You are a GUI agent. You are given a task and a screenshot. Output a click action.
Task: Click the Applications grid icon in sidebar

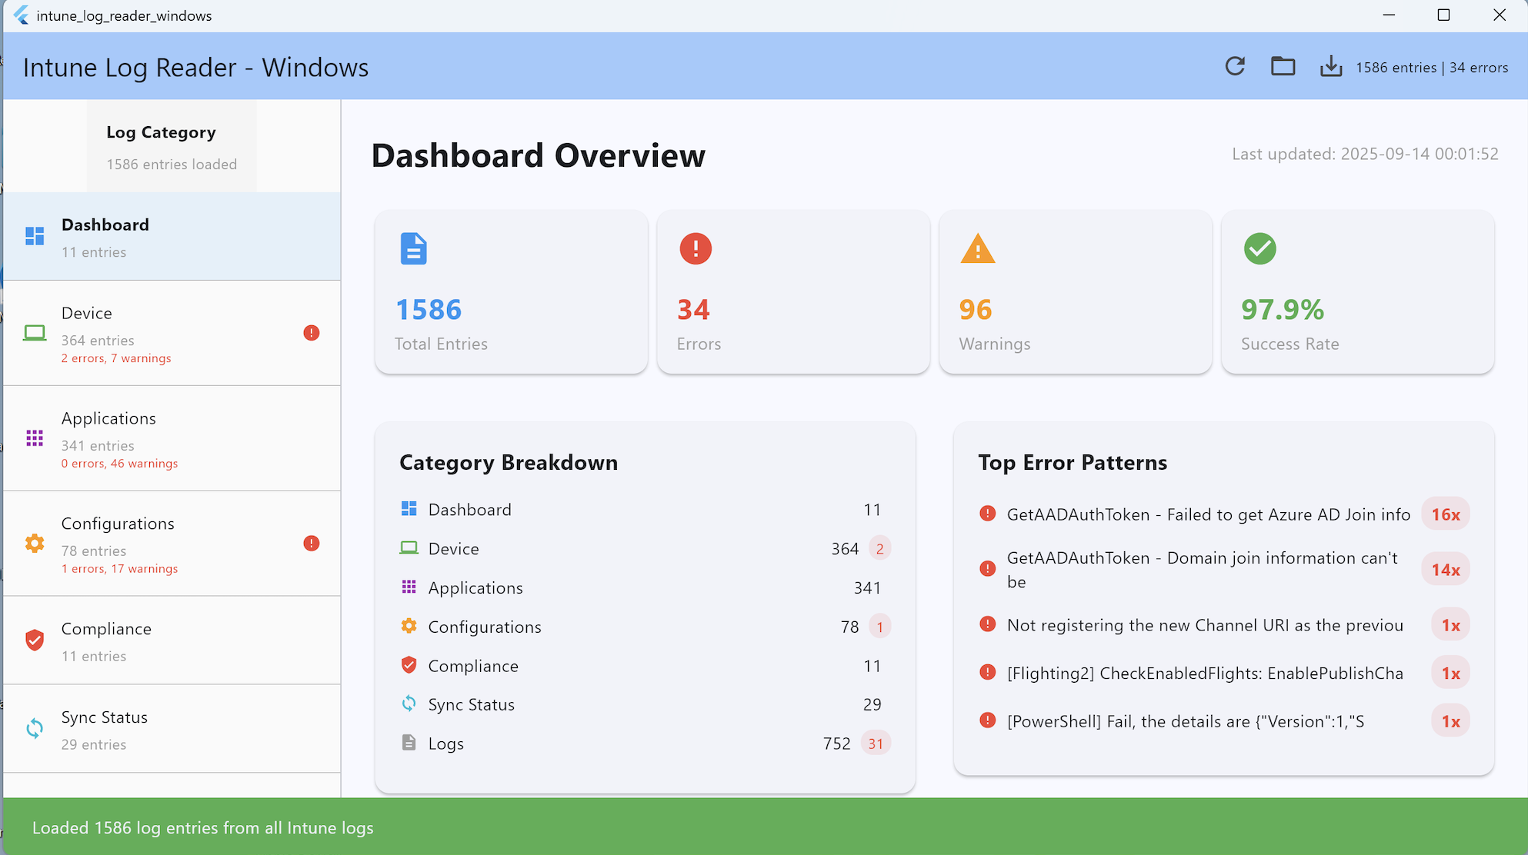coord(34,437)
